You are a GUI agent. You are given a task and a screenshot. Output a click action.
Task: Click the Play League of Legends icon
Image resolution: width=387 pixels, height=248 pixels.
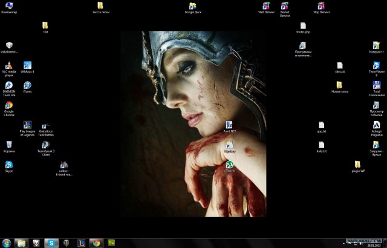point(27,125)
